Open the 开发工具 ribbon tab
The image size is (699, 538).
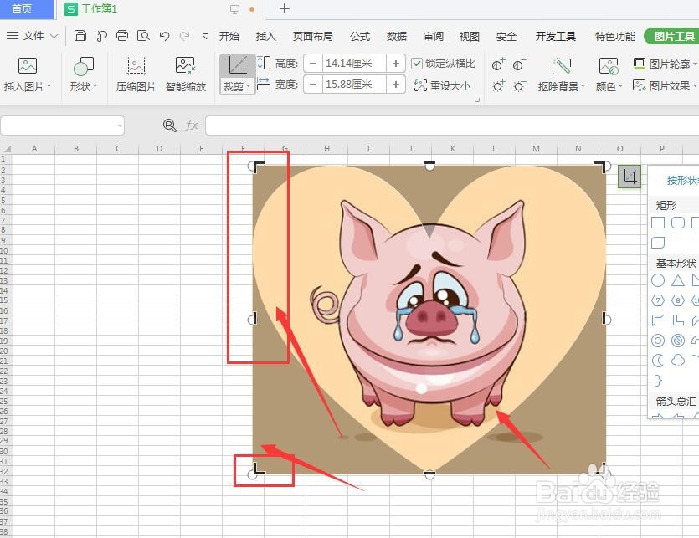tap(558, 37)
